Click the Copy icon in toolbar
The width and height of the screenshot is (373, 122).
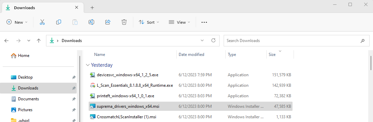(59, 22)
